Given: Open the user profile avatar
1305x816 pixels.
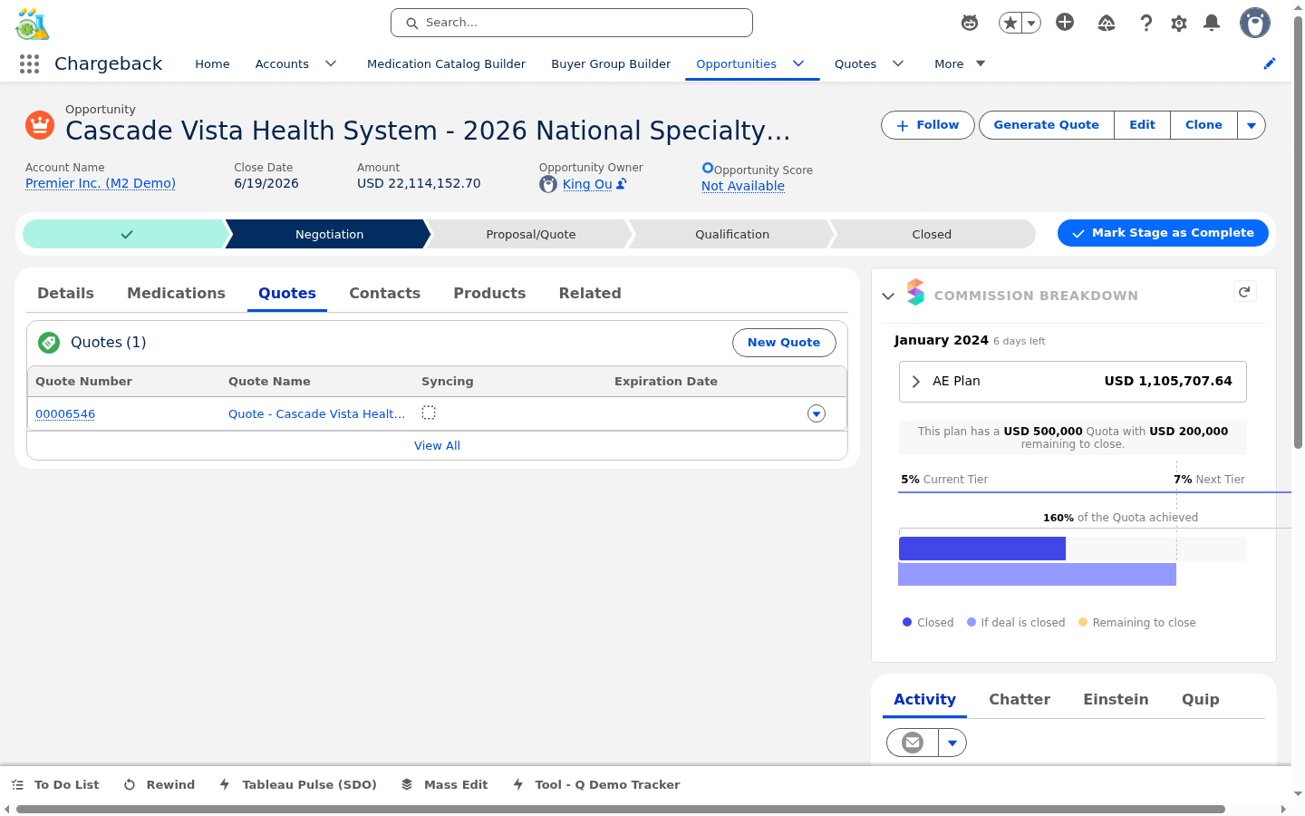Looking at the screenshot, I should tap(1255, 23).
